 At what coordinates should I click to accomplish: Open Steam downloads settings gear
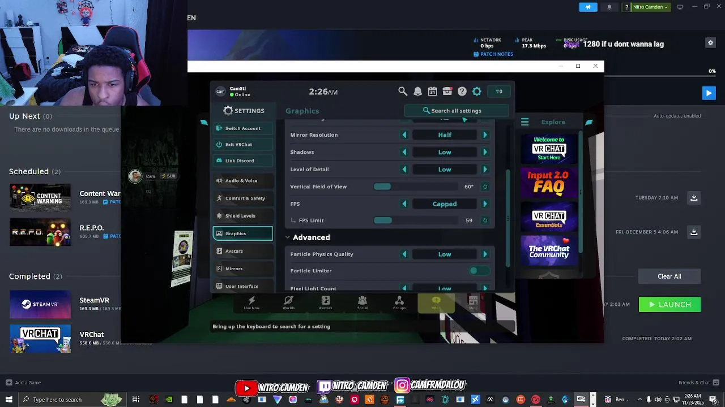coord(710,43)
